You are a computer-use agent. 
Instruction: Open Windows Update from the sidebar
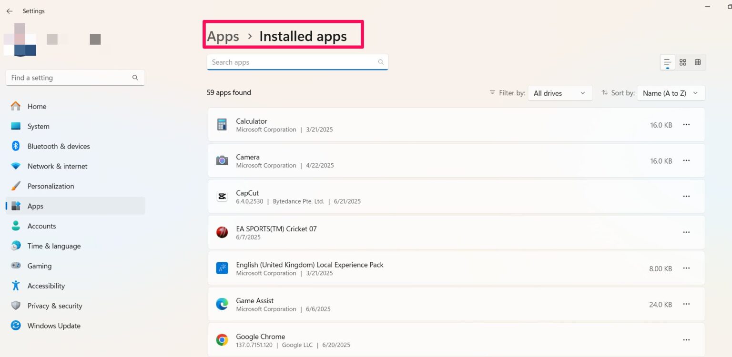pos(53,326)
